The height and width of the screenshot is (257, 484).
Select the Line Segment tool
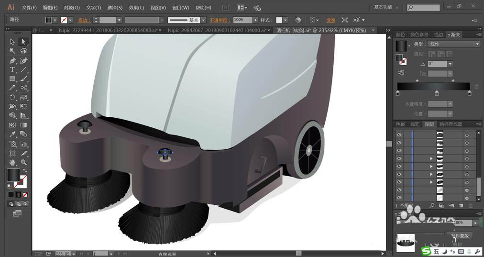[23, 69]
